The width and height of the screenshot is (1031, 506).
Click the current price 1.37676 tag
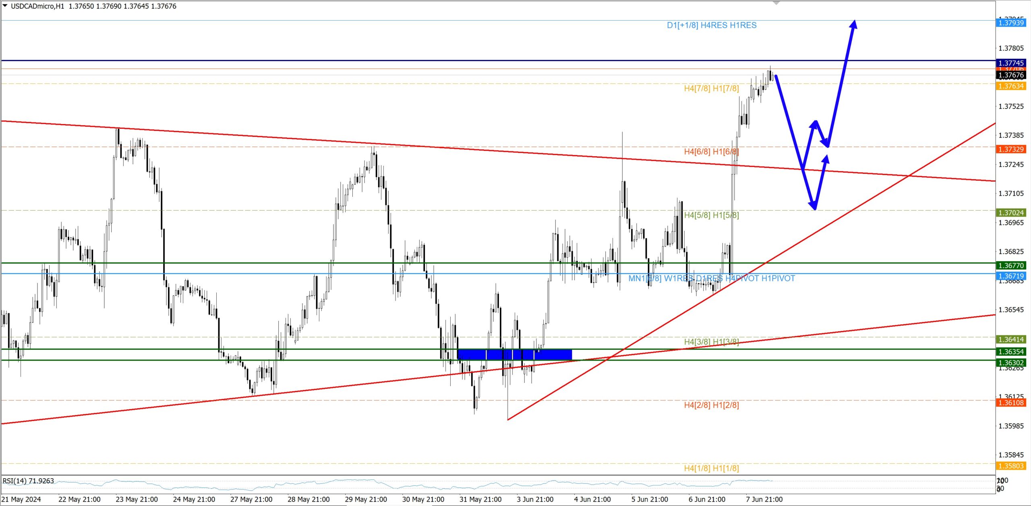1011,75
